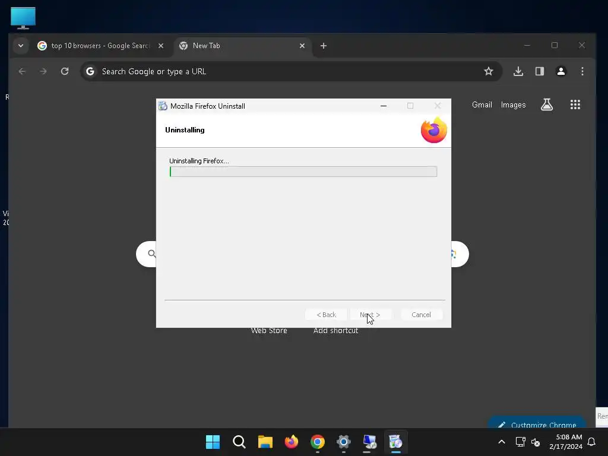This screenshot has height=456, width=608.
Task: Open clock and date 5:08 AM
Action: [x=566, y=442]
